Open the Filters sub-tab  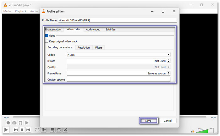click(99, 48)
